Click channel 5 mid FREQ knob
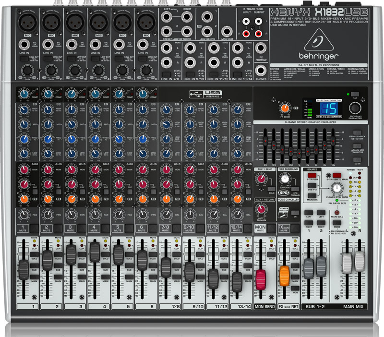 [x=119, y=139]
